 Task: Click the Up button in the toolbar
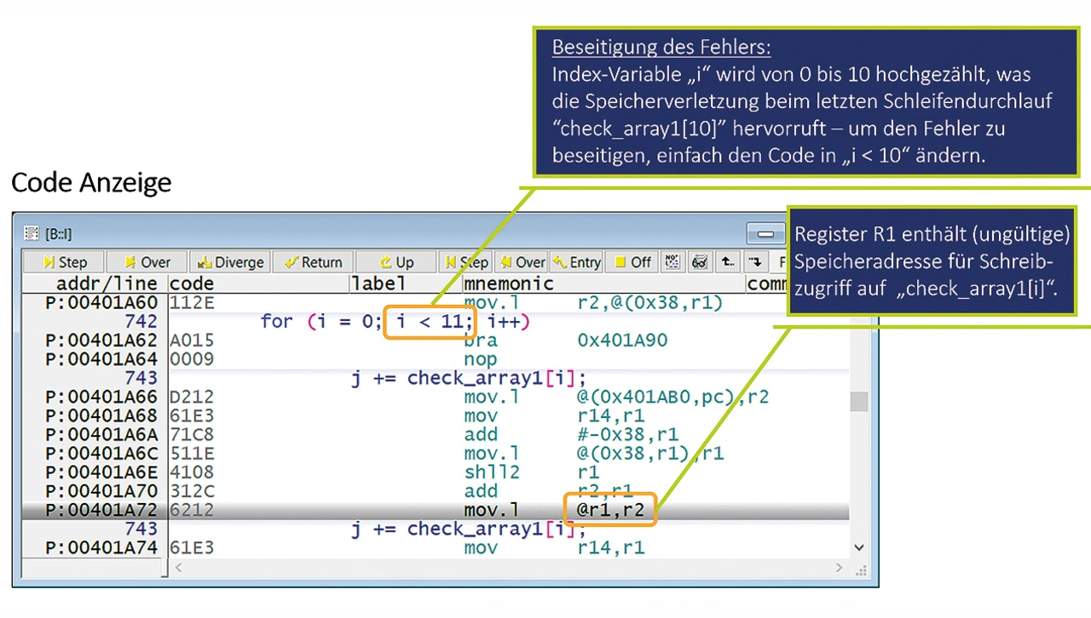tap(395, 262)
